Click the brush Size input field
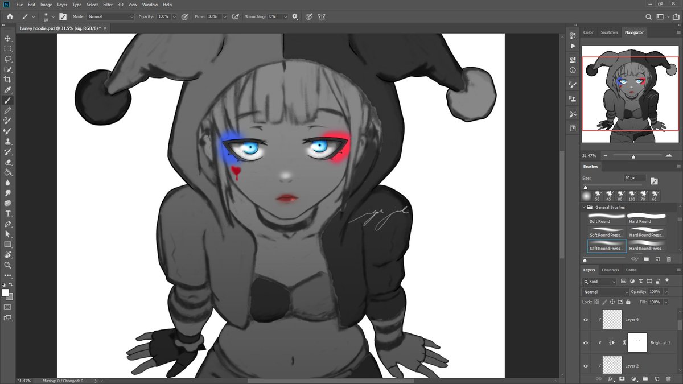 click(635, 178)
